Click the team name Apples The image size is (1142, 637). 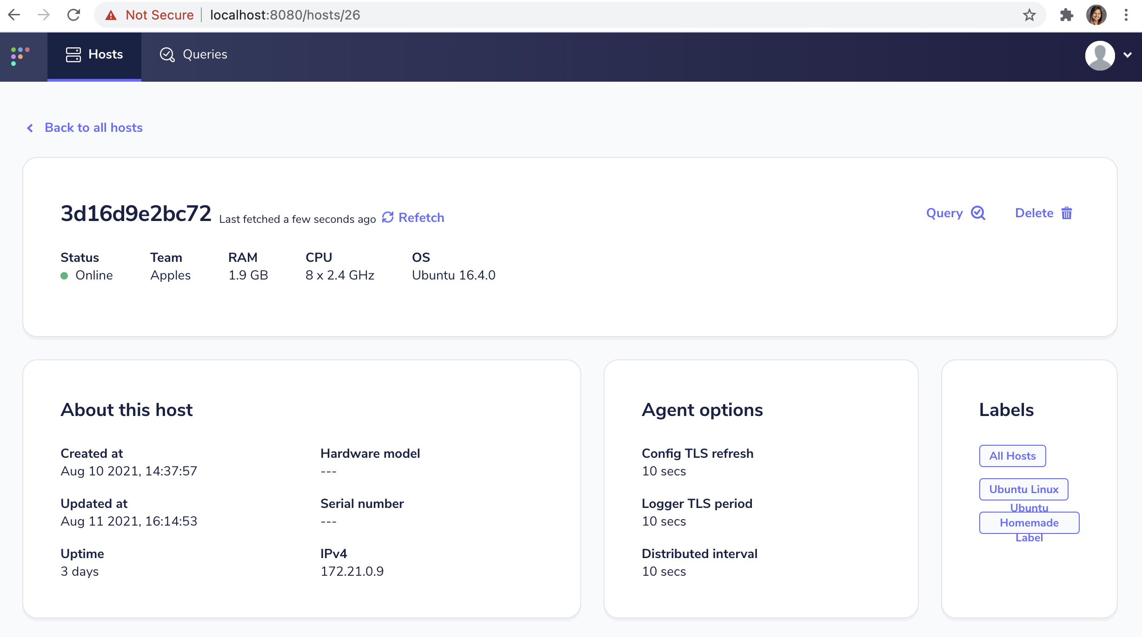pos(170,275)
